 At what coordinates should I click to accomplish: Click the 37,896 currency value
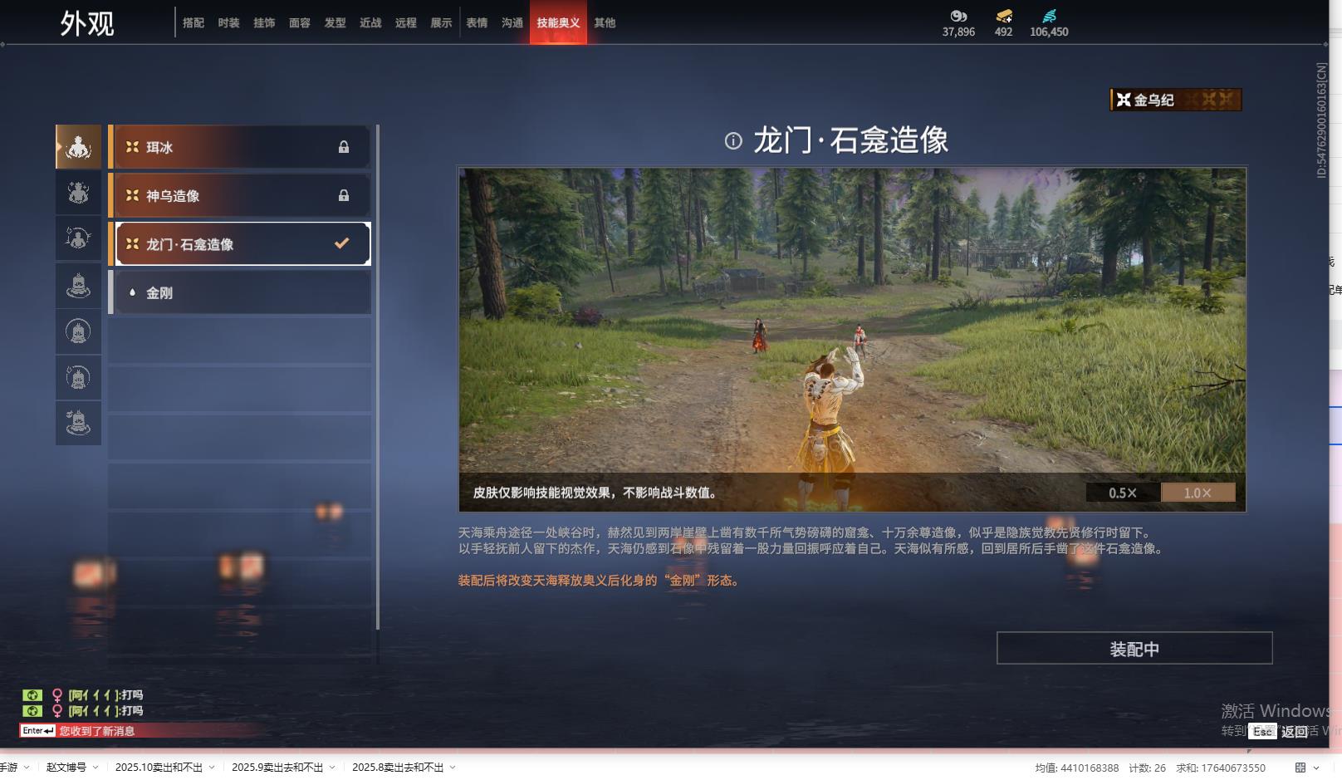(958, 32)
